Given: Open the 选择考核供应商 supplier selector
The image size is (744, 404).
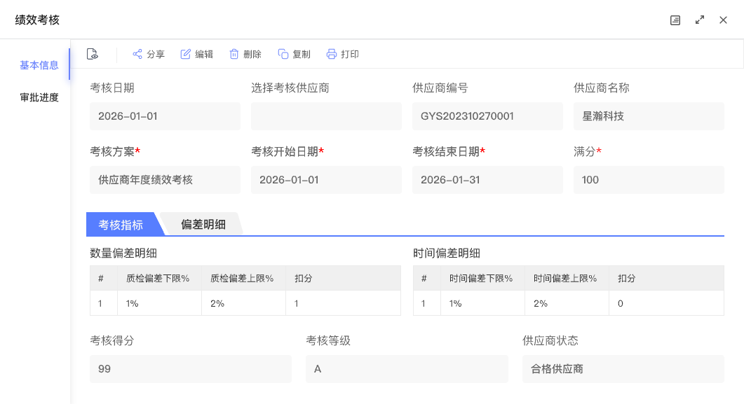Looking at the screenshot, I should pos(326,116).
